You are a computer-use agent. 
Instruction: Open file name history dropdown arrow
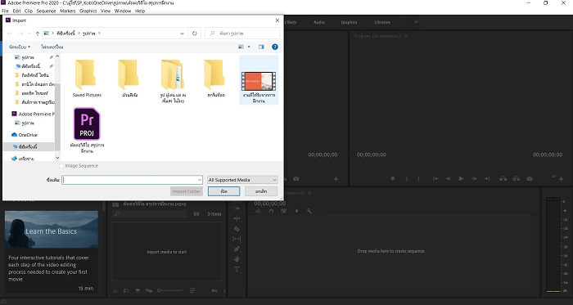tap(200, 180)
